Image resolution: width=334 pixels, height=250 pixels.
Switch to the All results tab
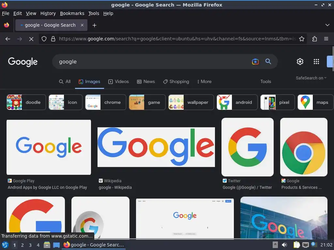click(65, 82)
